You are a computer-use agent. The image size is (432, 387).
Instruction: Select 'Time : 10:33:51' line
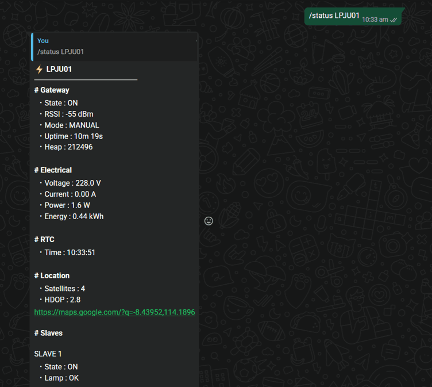coord(70,252)
